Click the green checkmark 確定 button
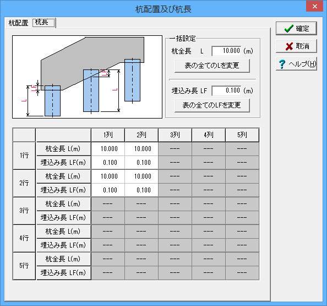This screenshot has height=306, width=327. 296,29
